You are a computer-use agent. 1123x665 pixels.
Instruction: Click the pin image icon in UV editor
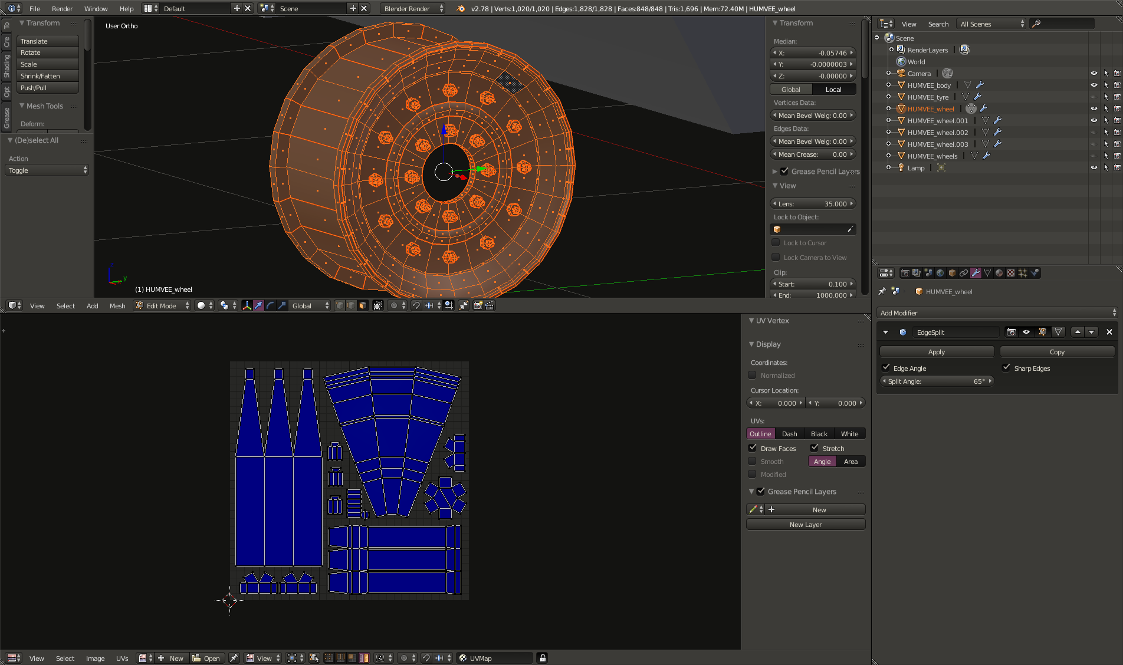click(234, 658)
